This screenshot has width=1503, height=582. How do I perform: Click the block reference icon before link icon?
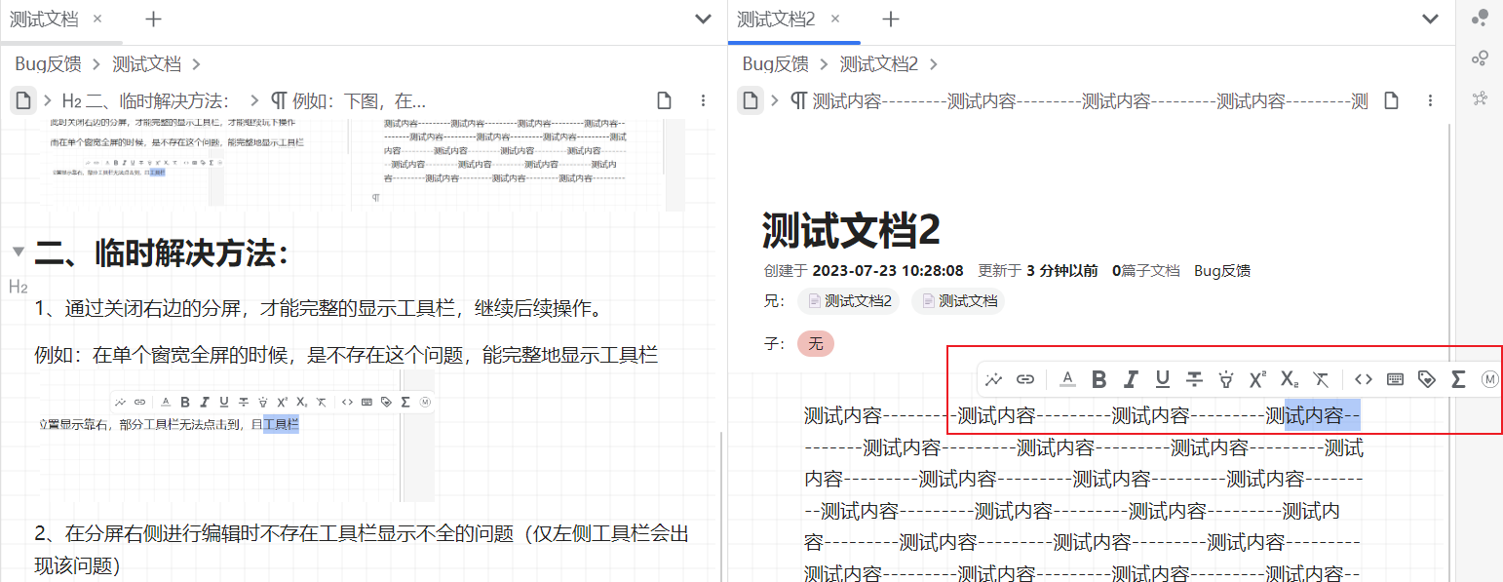tap(994, 379)
